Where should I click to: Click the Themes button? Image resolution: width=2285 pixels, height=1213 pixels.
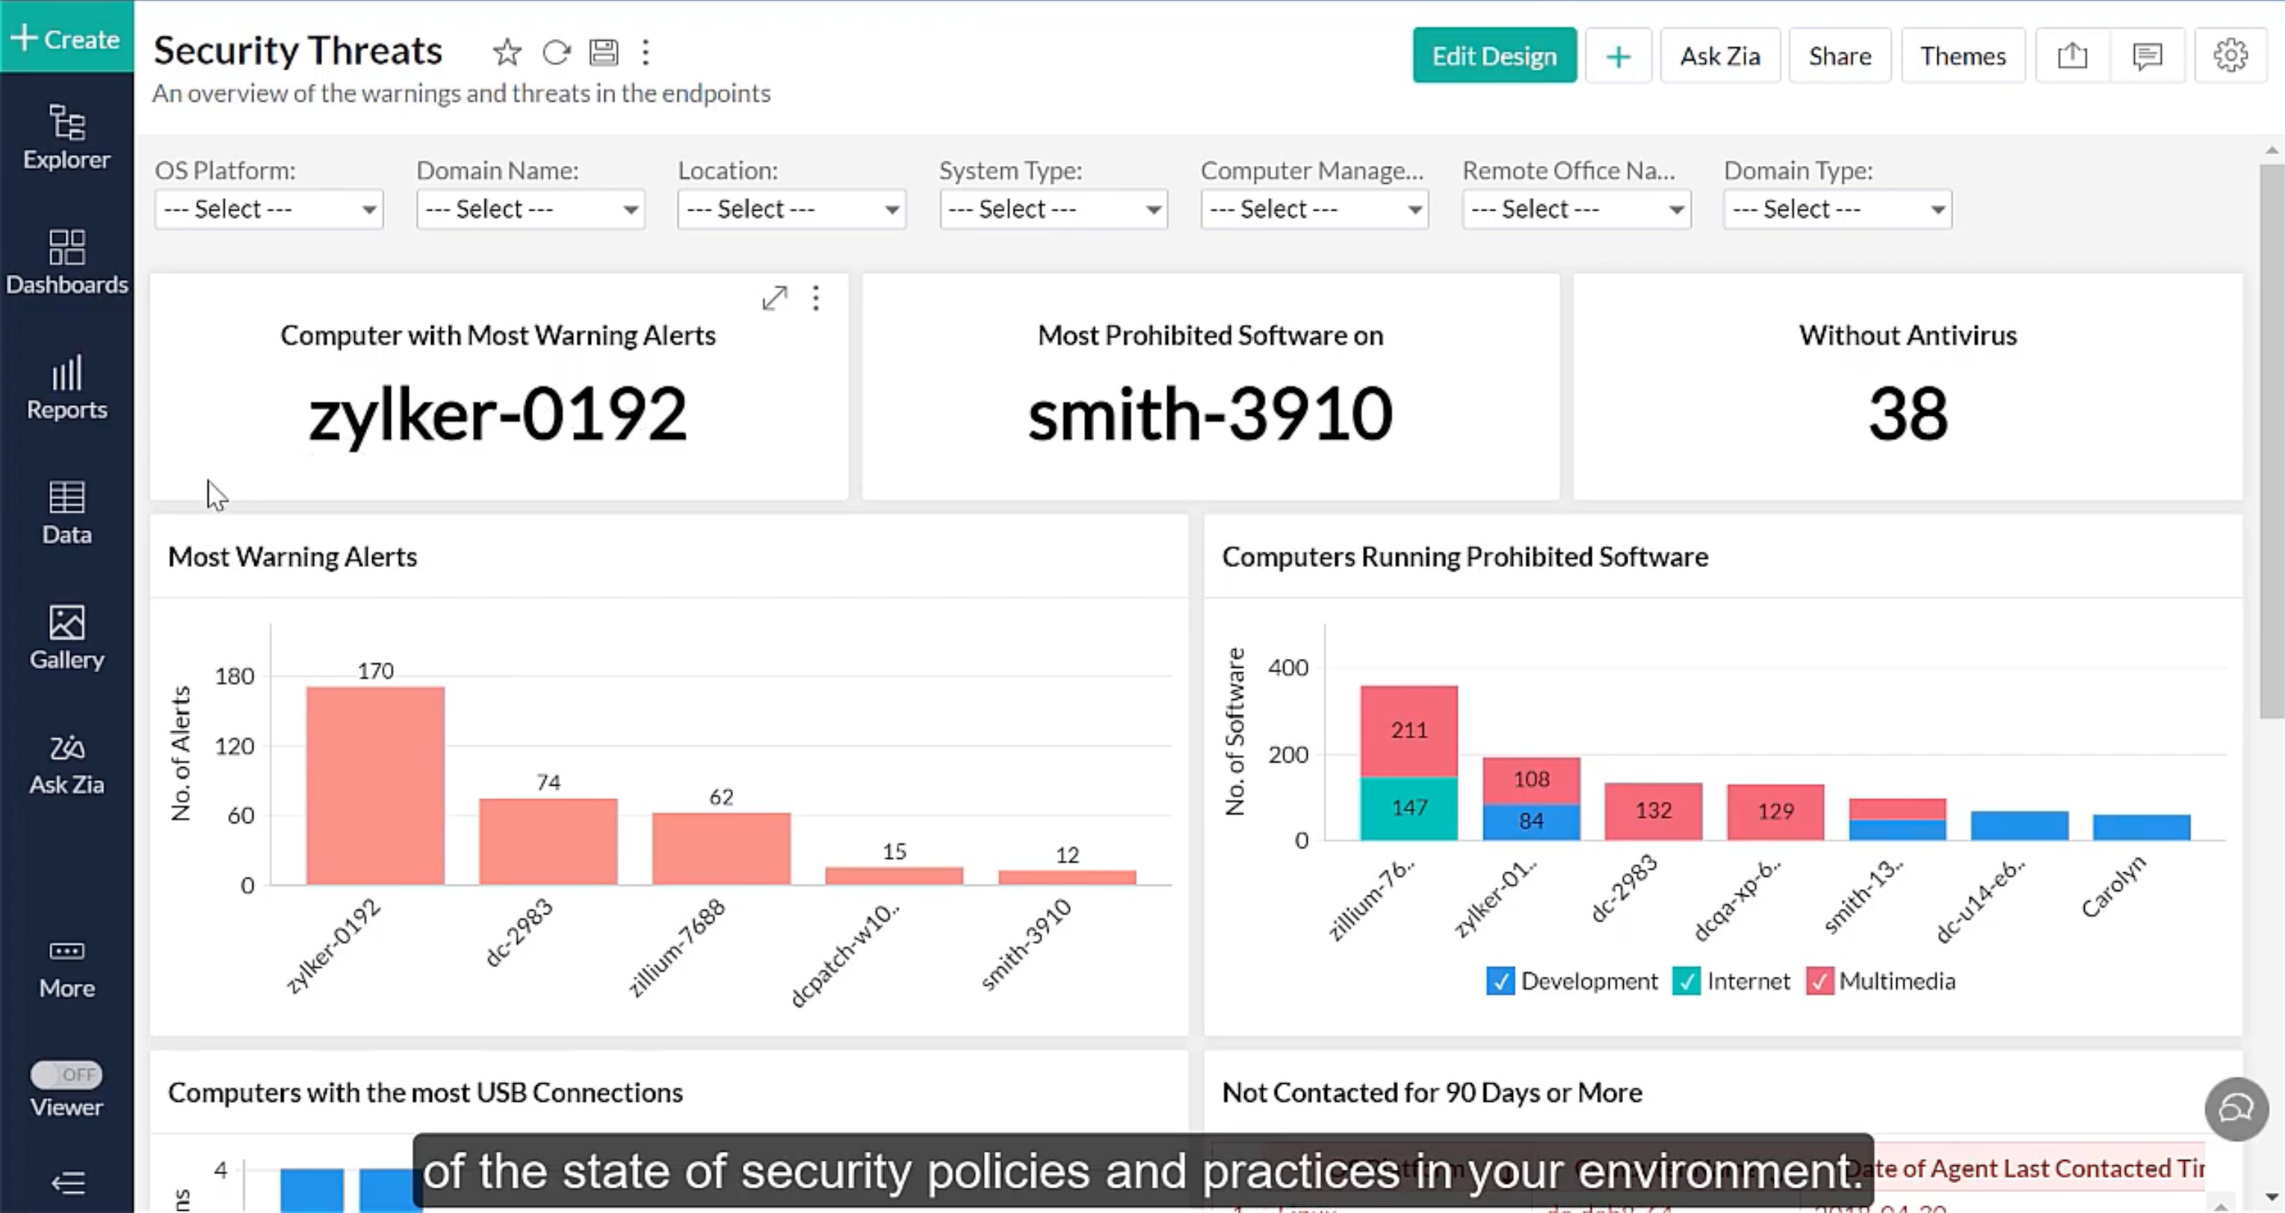1962,56
